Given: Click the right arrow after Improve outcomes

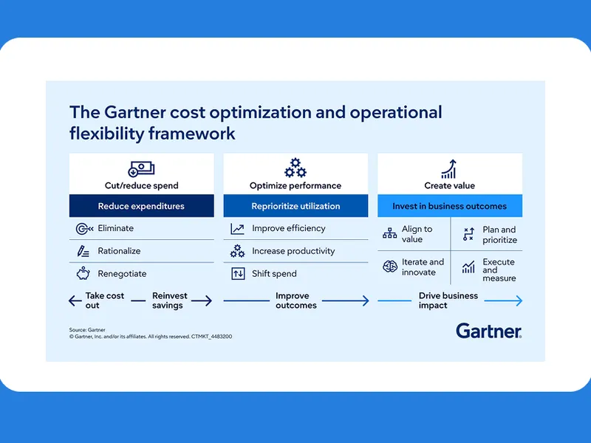Looking at the screenshot, I should (x=345, y=301).
